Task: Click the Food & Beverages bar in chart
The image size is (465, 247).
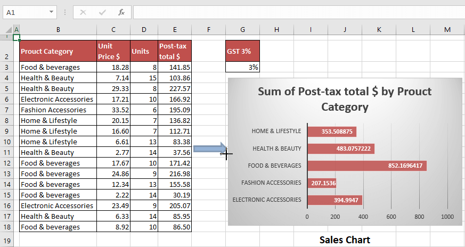Action: pyautogui.click(x=366, y=166)
